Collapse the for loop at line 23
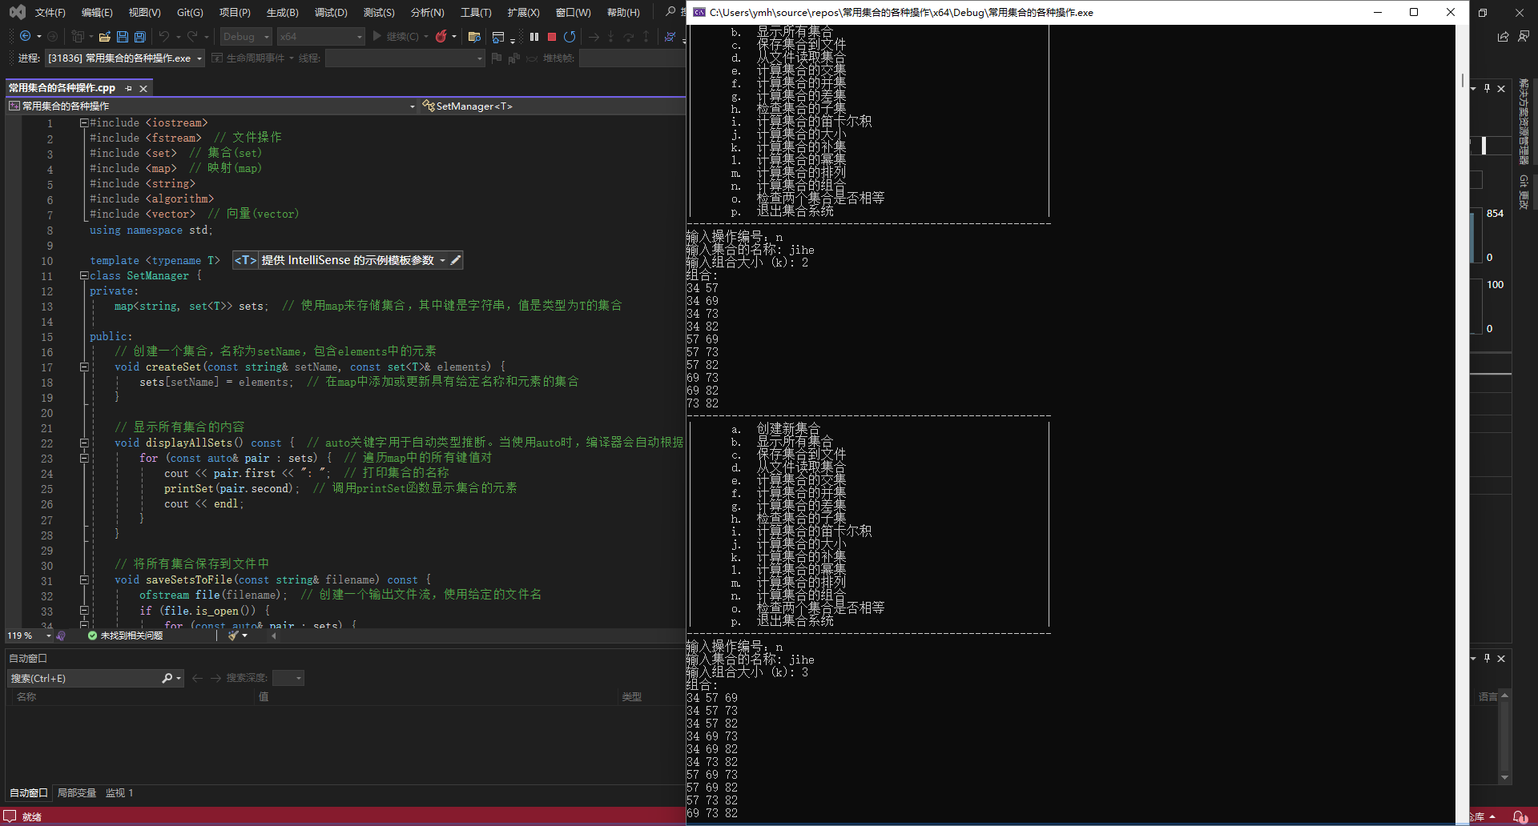The image size is (1538, 826). pos(83,458)
